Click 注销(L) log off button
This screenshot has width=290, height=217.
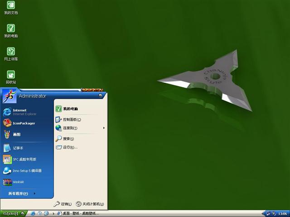pos(63,204)
